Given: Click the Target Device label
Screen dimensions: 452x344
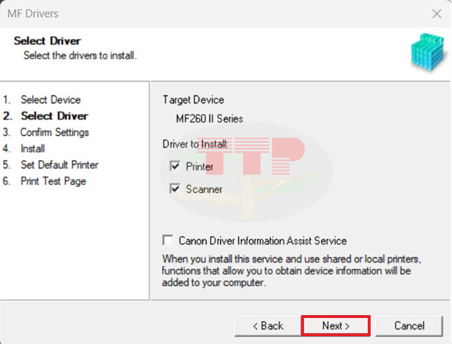Looking at the screenshot, I should pos(193,100).
